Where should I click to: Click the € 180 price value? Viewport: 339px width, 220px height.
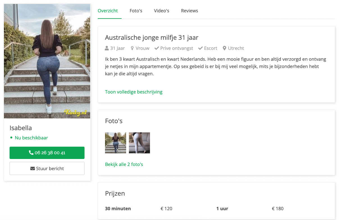[x=277, y=209]
